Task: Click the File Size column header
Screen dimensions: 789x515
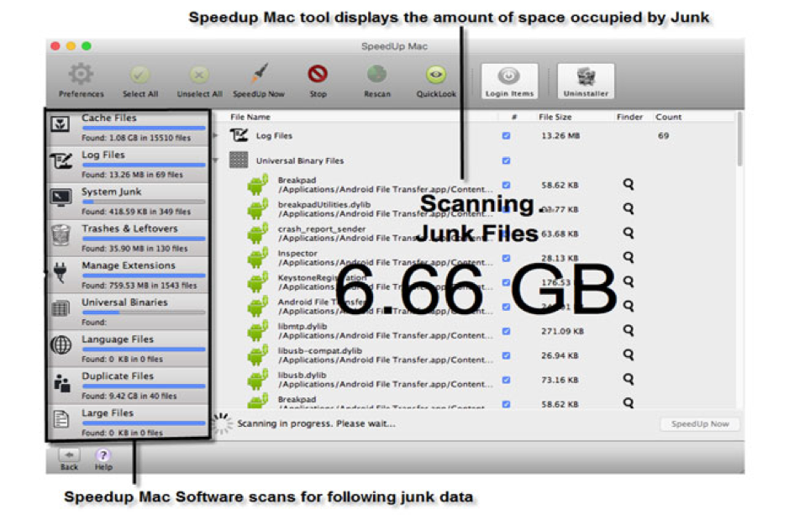Action: coord(555,118)
